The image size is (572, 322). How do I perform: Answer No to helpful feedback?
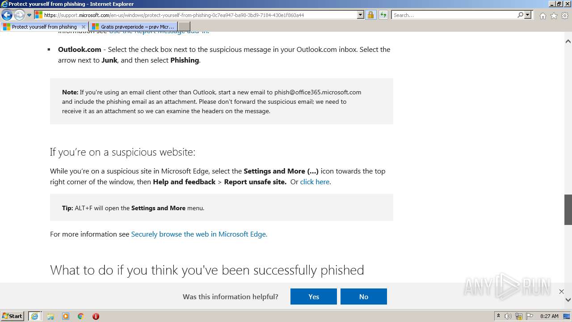pyautogui.click(x=364, y=297)
